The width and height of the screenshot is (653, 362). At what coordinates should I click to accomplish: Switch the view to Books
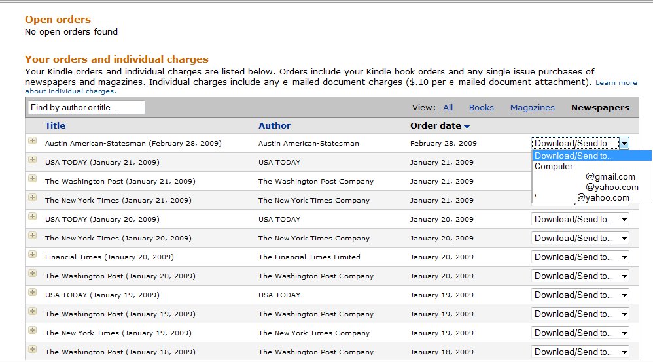(481, 108)
